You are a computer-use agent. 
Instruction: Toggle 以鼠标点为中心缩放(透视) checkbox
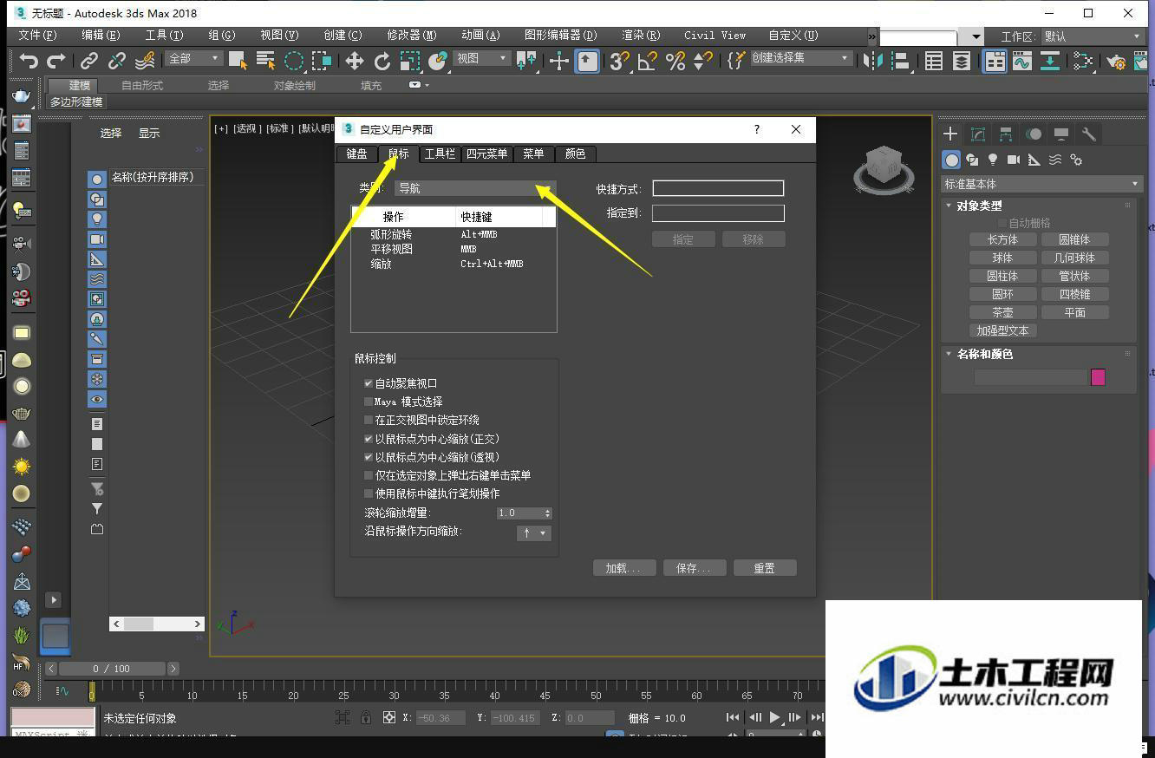point(369,457)
